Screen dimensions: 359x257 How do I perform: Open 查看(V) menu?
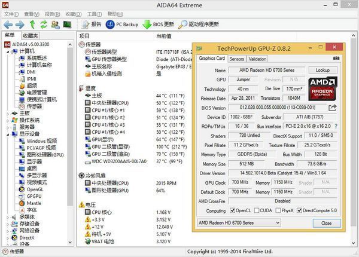pyautogui.click(x=32, y=14)
